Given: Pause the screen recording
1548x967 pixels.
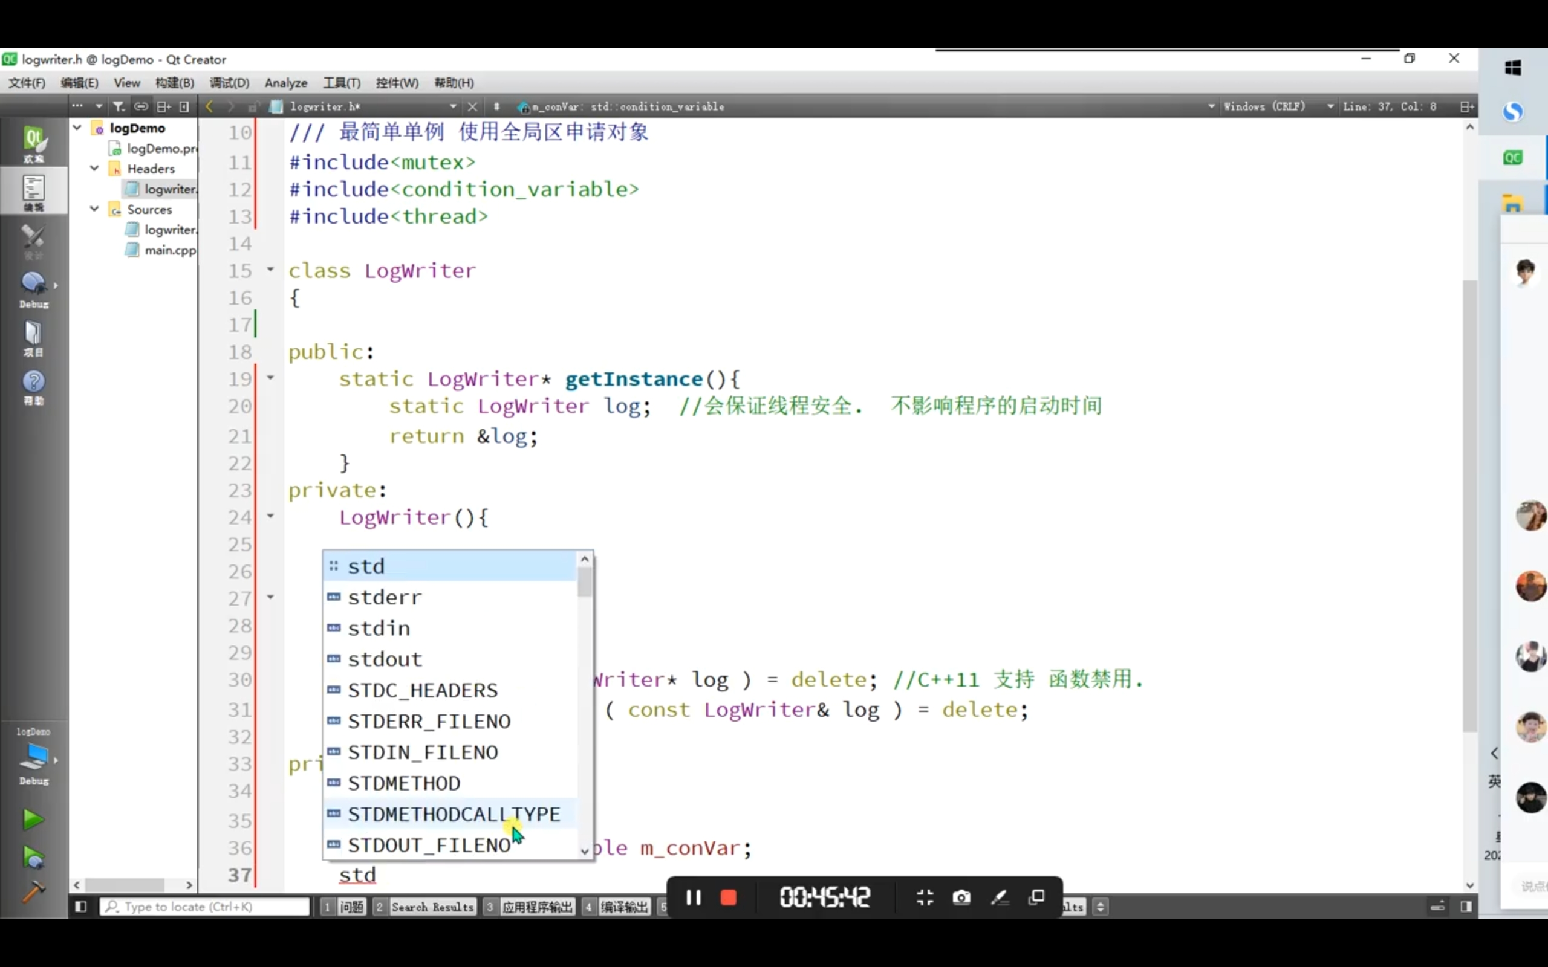Looking at the screenshot, I should (x=693, y=897).
